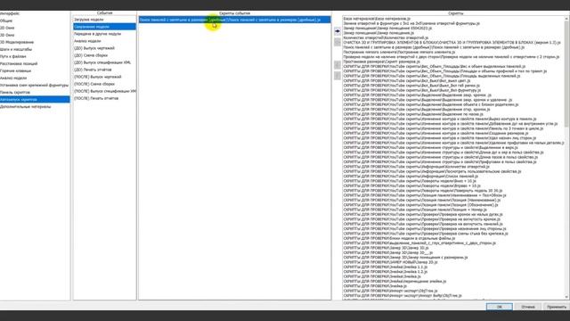Select 'Список панелей.js' script
This screenshot has height=321, width=570.
(411, 177)
